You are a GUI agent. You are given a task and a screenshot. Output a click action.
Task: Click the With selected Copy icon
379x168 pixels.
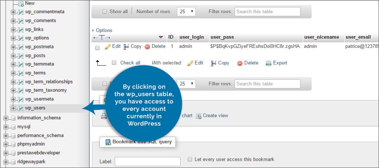click(x=214, y=63)
